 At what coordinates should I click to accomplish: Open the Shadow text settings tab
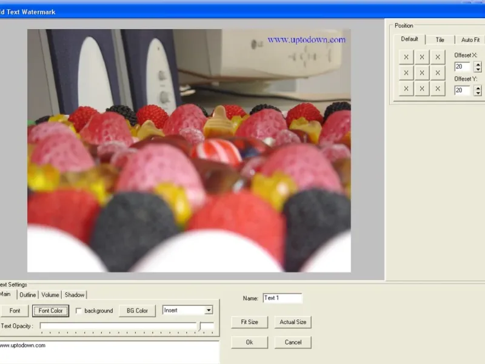75,295
